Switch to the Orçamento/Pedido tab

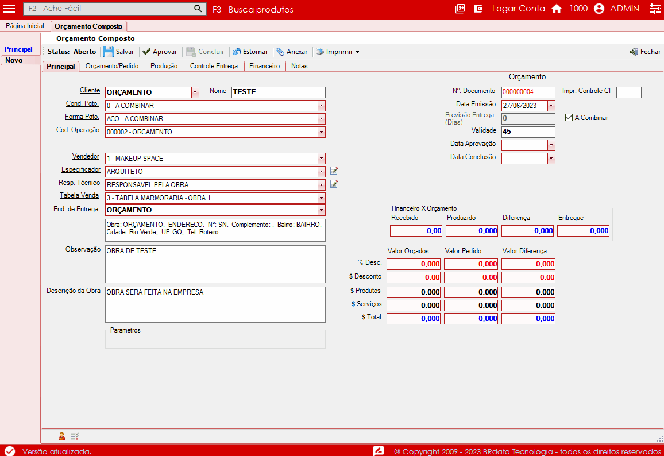pyautogui.click(x=112, y=66)
